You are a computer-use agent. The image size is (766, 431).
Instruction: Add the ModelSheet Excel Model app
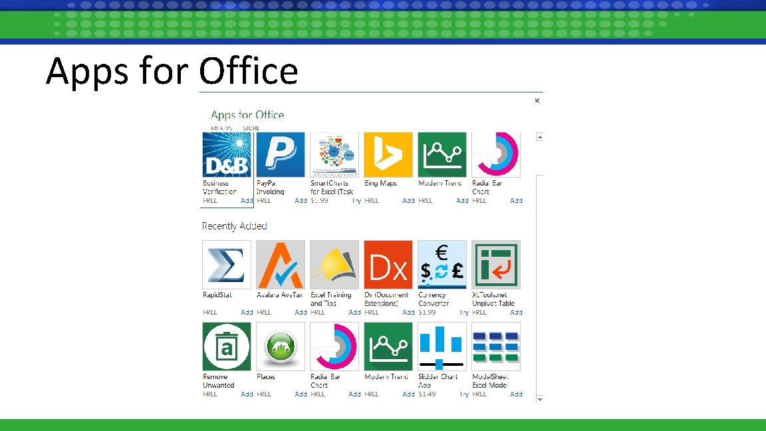(516, 394)
